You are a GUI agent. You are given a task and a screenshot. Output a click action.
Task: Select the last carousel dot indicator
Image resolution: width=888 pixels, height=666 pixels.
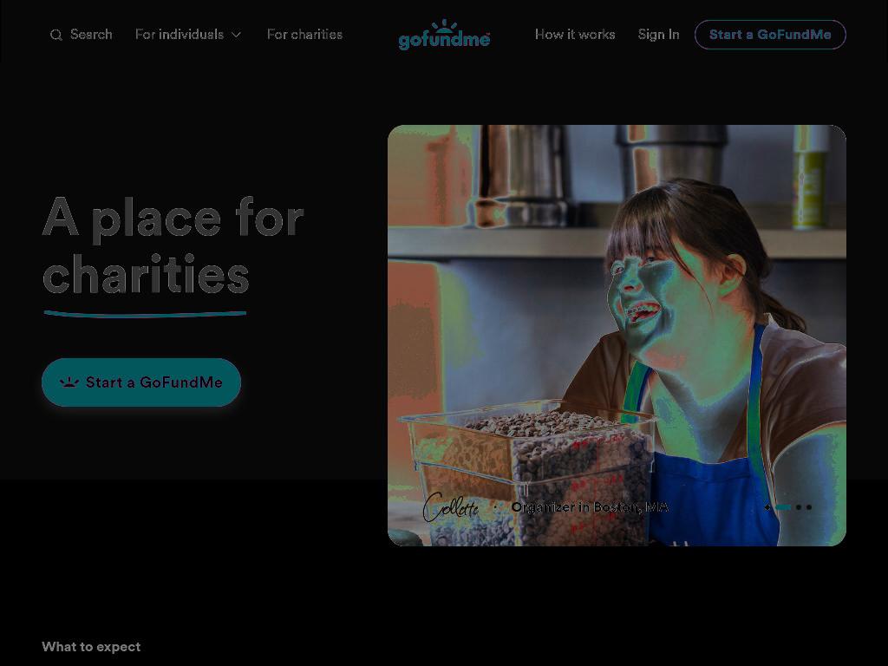[x=809, y=507]
